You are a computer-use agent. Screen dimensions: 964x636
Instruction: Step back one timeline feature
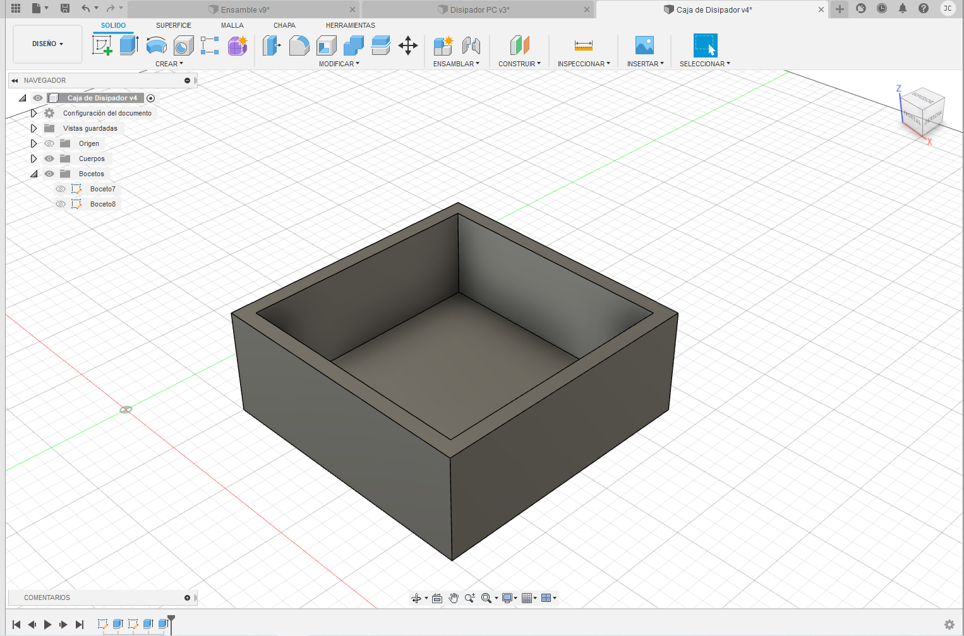click(32, 625)
